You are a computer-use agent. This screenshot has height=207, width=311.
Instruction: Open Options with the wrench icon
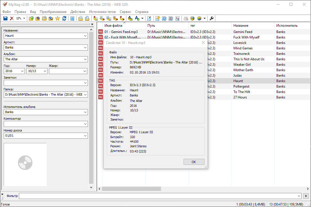(212, 18)
